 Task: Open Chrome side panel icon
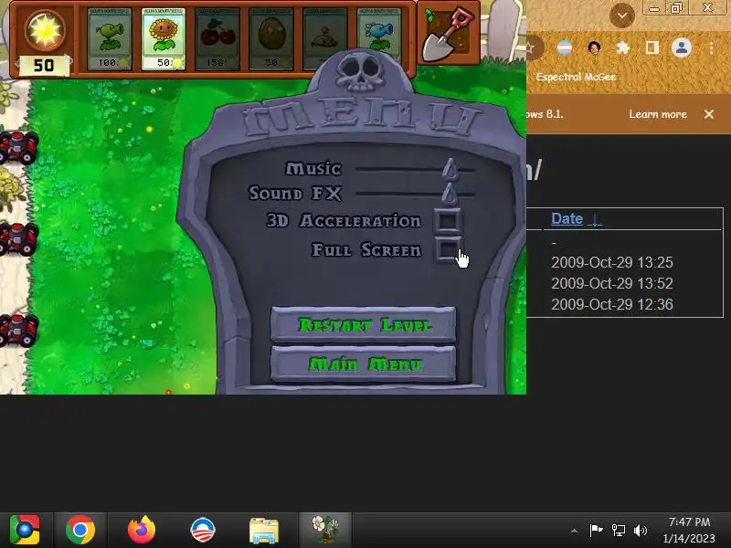click(x=652, y=47)
